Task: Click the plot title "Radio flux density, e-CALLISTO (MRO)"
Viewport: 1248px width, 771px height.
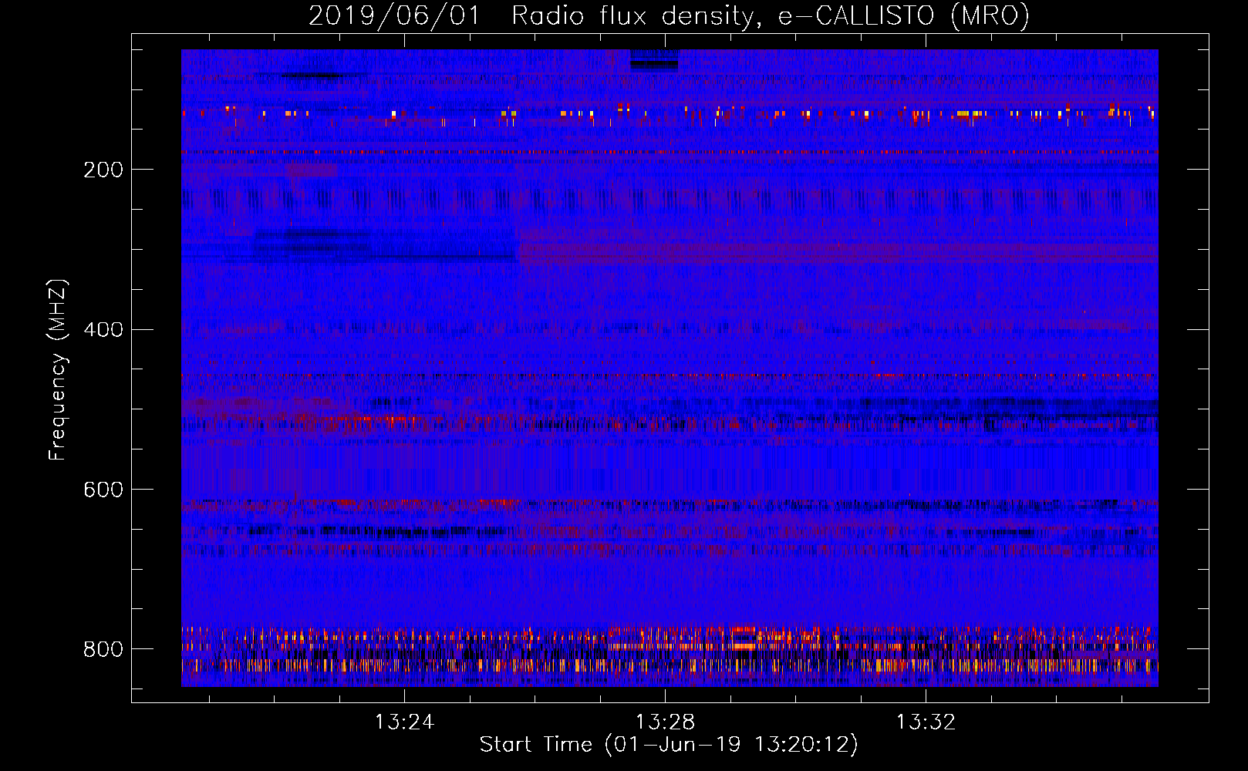Action: (x=771, y=15)
